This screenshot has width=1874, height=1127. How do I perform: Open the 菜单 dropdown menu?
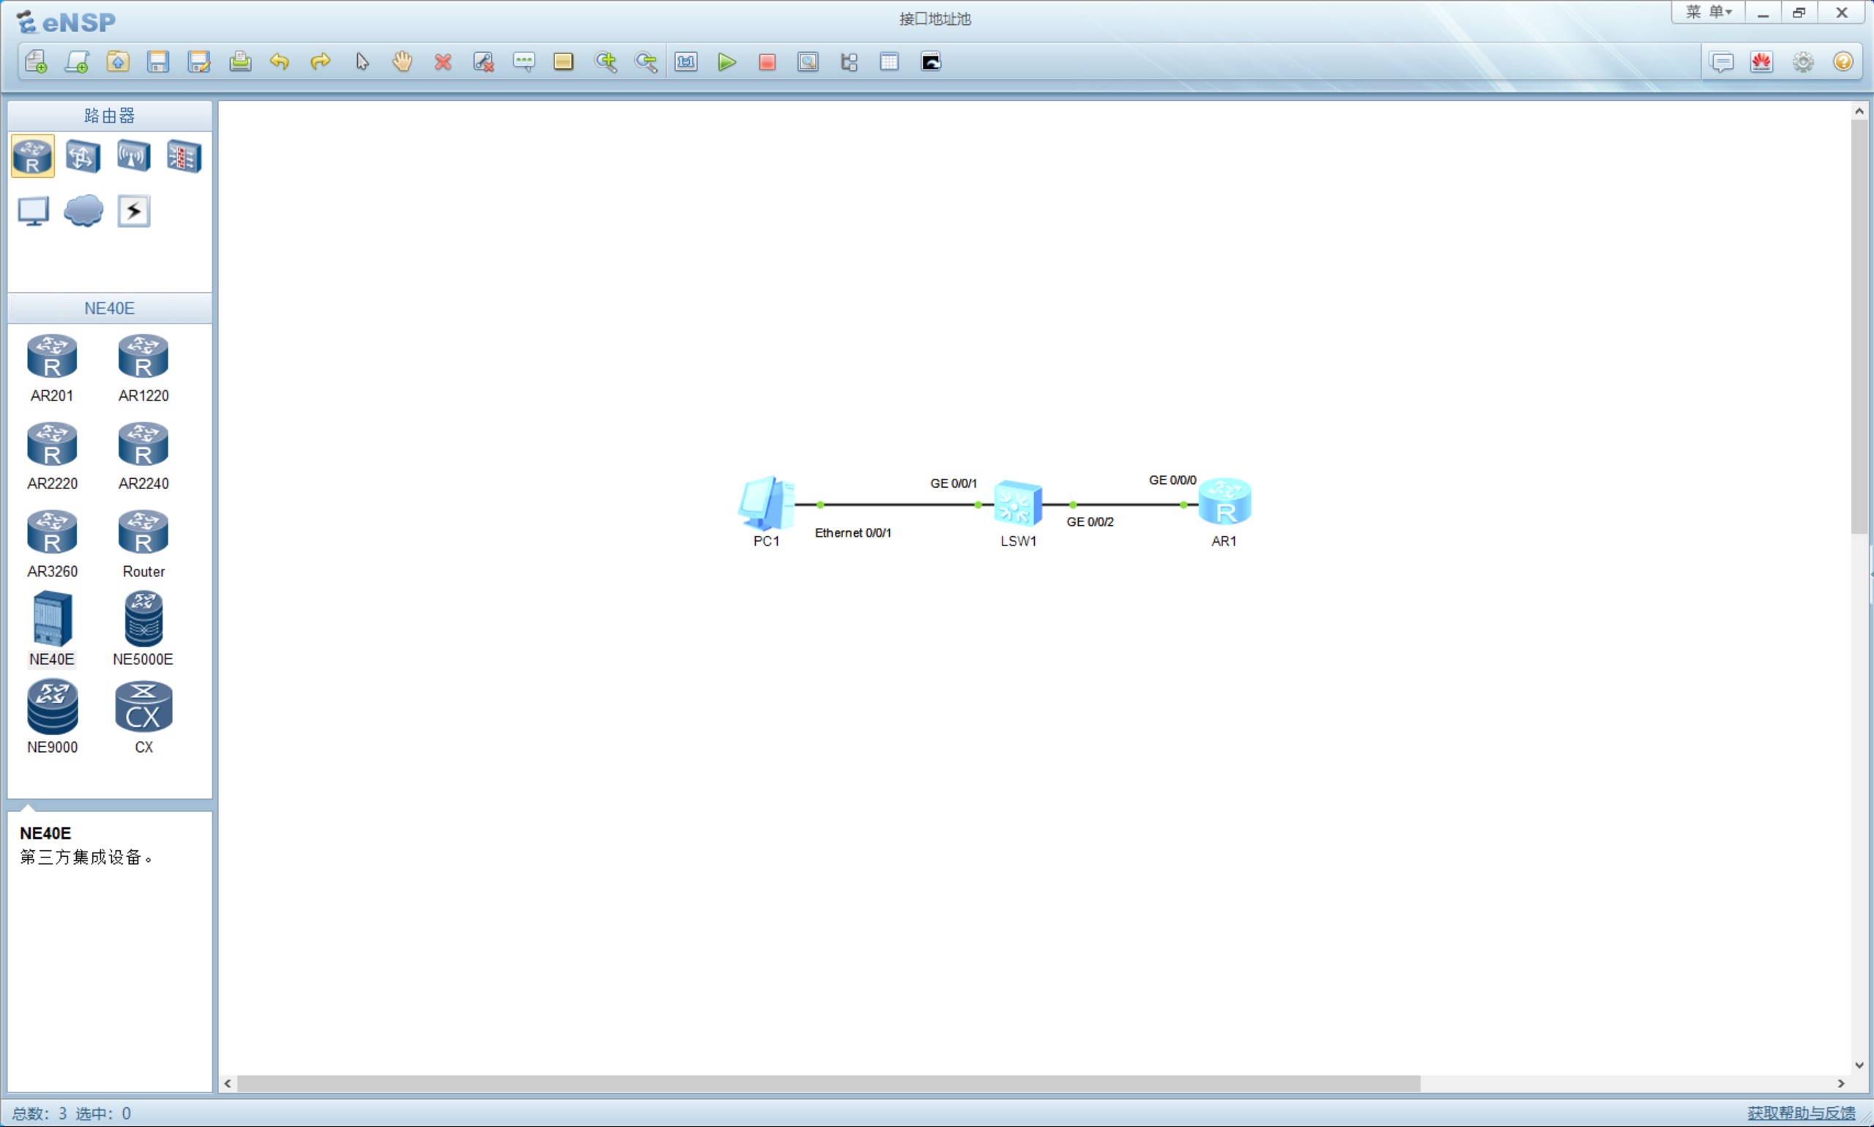(1708, 12)
